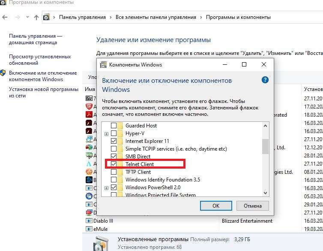Sort by Имя column header
The image size is (323, 251).
(90, 89)
